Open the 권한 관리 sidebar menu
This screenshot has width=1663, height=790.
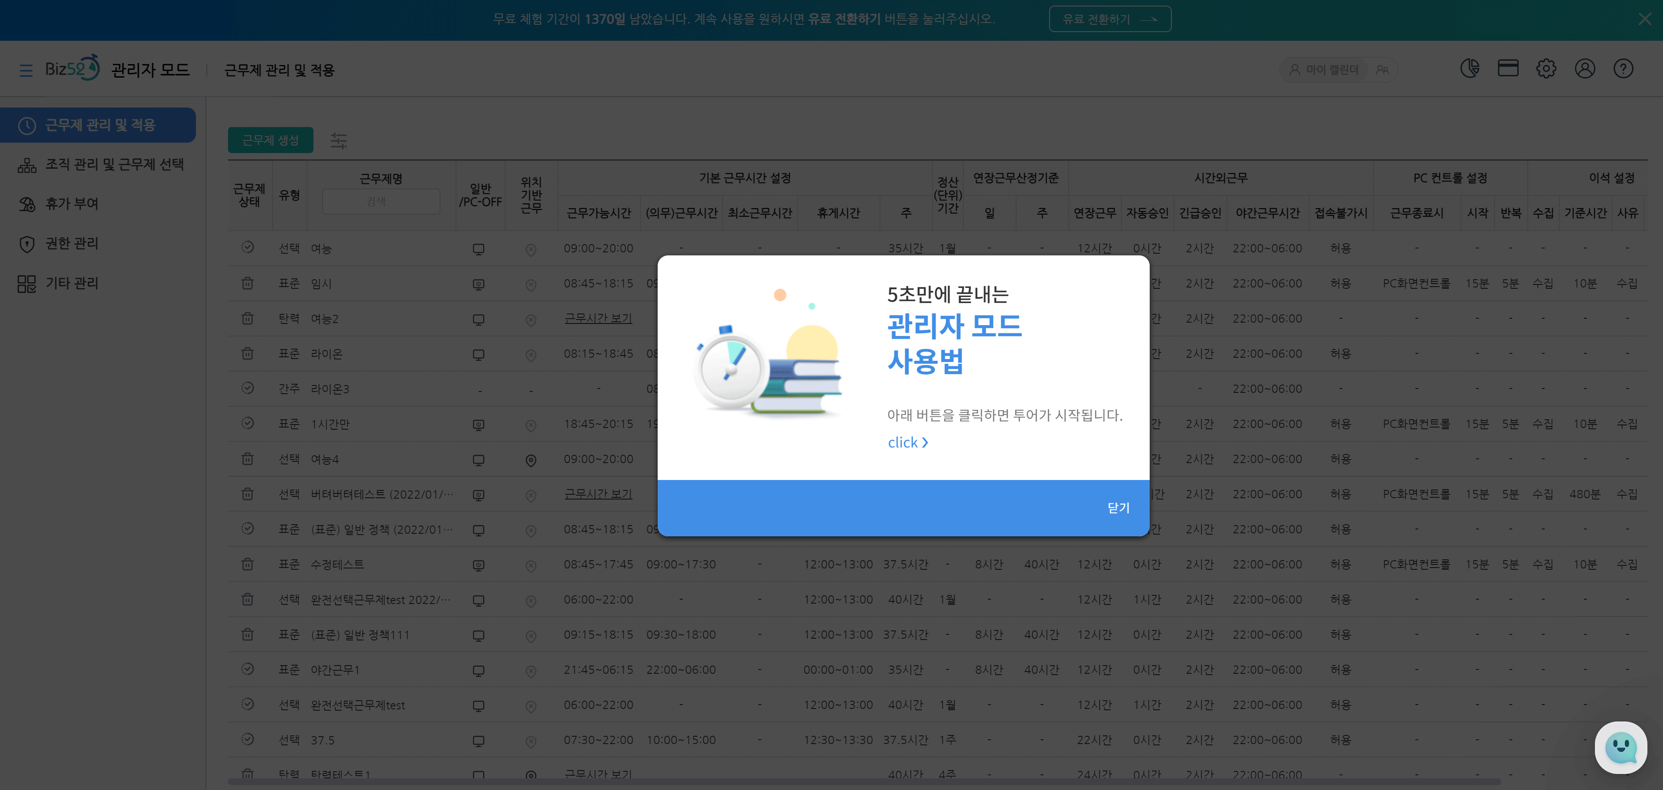71,243
